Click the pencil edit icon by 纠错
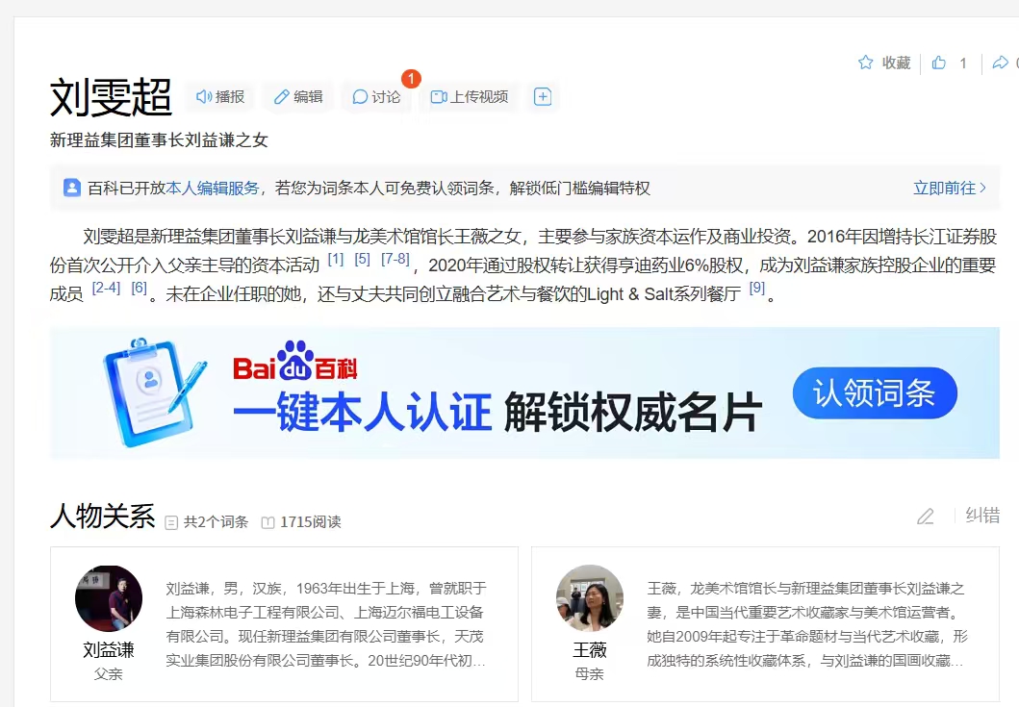The height and width of the screenshot is (707, 1019). click(926, 517)
